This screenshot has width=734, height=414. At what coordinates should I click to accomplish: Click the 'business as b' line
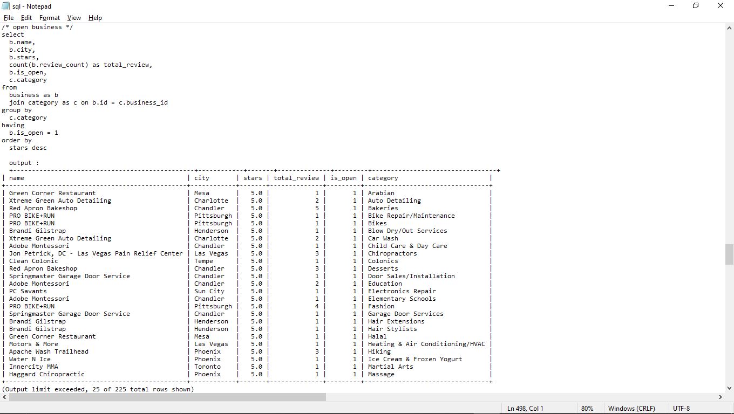[x=33, y=95]
